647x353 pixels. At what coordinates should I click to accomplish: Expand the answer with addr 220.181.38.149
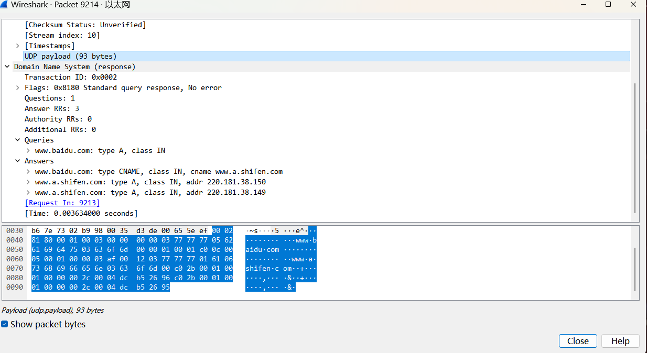(28, 192)
